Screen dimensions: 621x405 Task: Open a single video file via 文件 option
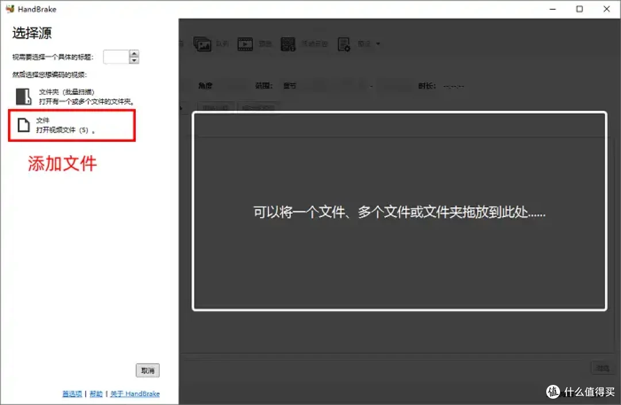72,125
